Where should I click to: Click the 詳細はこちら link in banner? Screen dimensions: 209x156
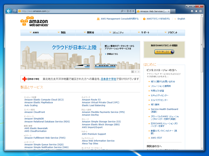pyautogui.click(x=112, y=54)
